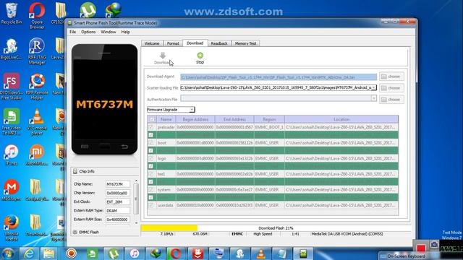Open File Explorer from the taskbar
This screenshot has width=463, height=260.
tap(49, 253)
